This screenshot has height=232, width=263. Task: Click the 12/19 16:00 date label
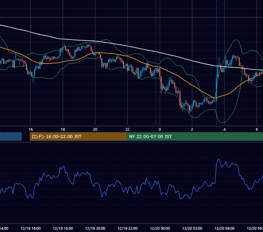click(31, 228)
